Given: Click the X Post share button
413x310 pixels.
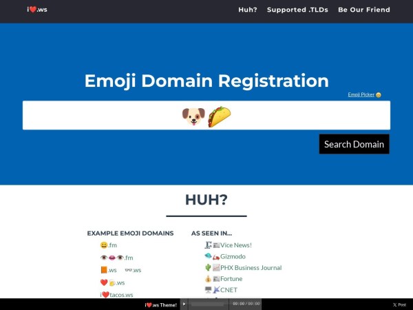Looking at the screenshot, I should click(399, 304).
